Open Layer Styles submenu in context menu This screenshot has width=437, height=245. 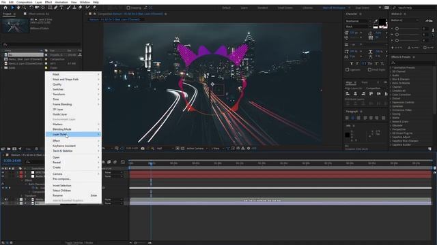click(x=73, y=135)
